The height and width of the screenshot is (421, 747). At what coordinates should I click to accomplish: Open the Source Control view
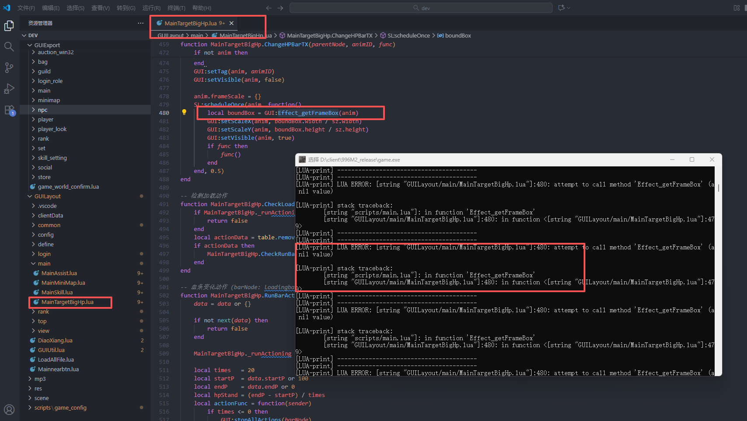tap(9, 67)
